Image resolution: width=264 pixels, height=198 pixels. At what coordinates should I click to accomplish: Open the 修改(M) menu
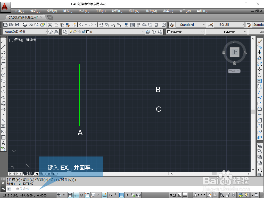pos(151,11)
